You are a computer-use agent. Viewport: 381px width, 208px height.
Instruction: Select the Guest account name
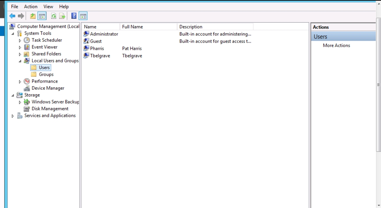pos(96,41)
